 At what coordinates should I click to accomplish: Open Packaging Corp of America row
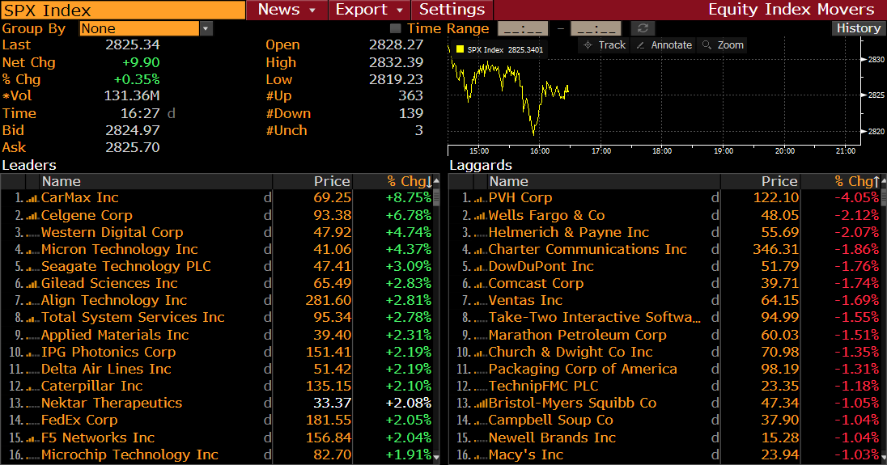664,369
